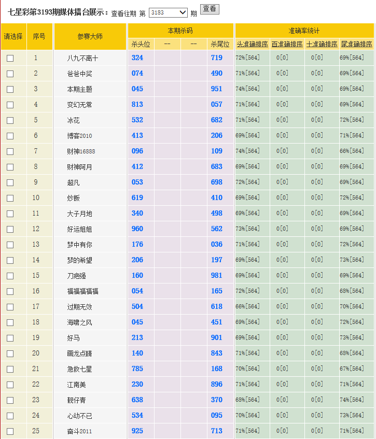Click master name 财神阿月
376x439 pixels.
tap(79, 167)
